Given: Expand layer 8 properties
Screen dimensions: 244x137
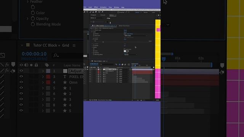Looking at the screenshot, I should click(43, 105).
